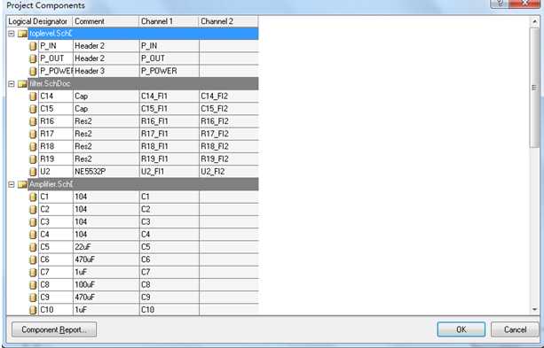Click the 22uF comment cell
544x348 pixels.
[106, 247]
